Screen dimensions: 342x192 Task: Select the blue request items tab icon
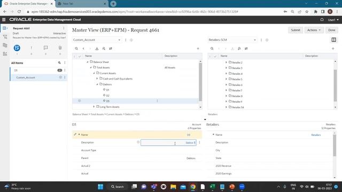(17, 47)
